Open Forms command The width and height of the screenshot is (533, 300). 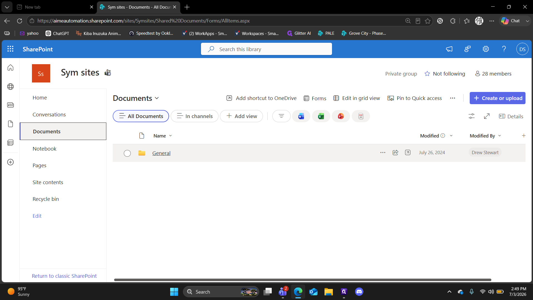(315, 98)
